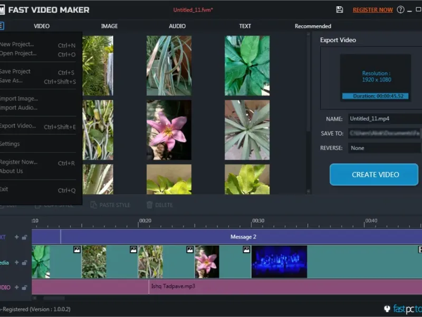Select the Message 2 text clip
The width and height of the screenshot is (422, 317).
[x=241, y=237]
